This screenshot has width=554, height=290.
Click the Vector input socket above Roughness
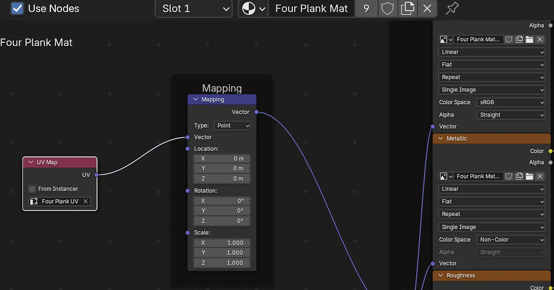(433, 264)
